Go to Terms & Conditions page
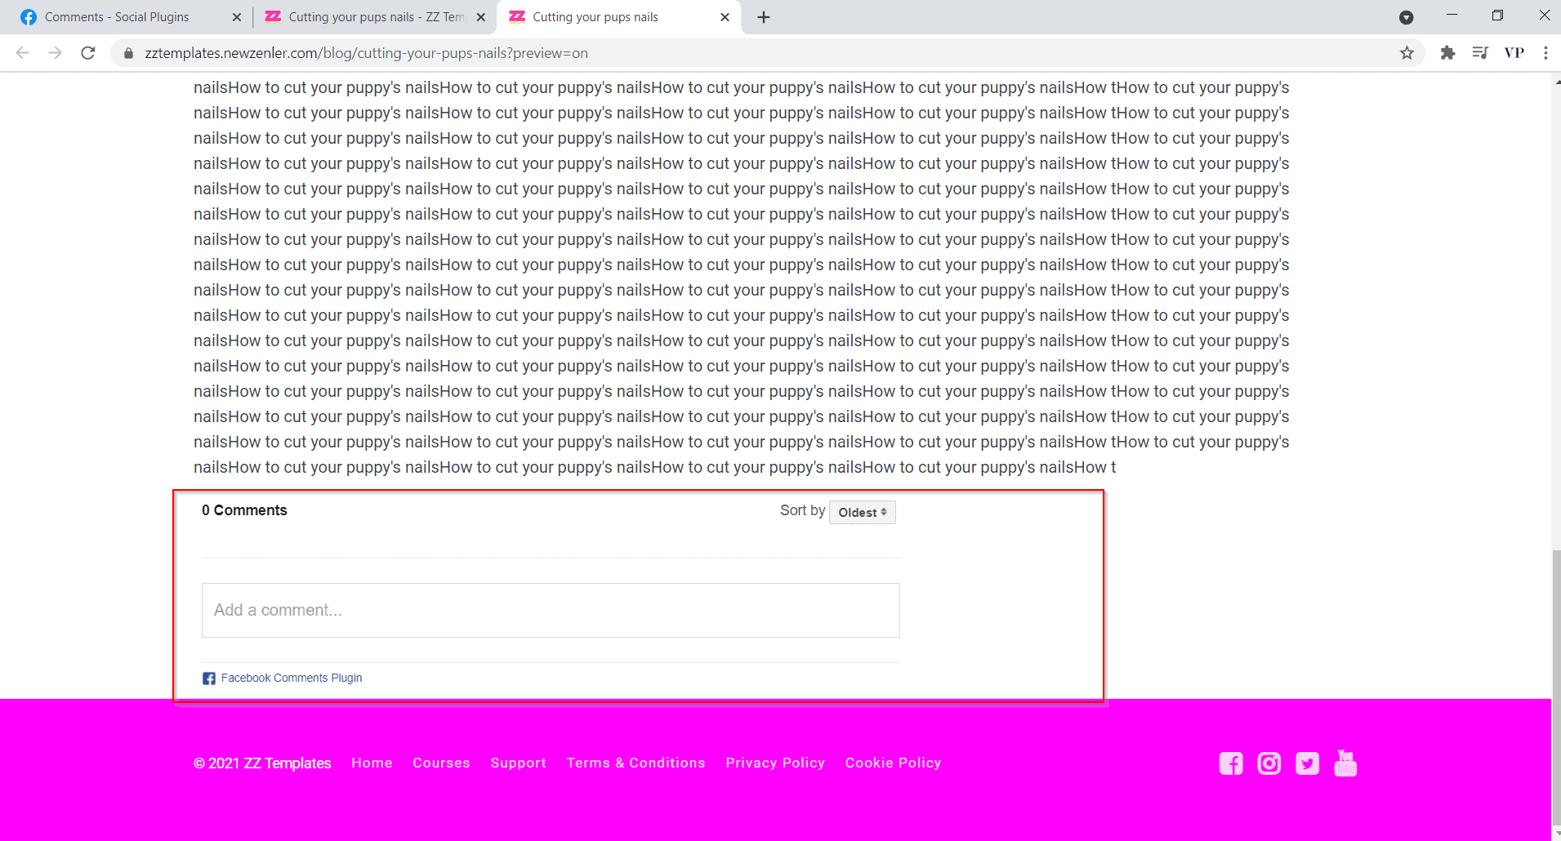This screenshot has width=1561, height=841. (636, 763)
